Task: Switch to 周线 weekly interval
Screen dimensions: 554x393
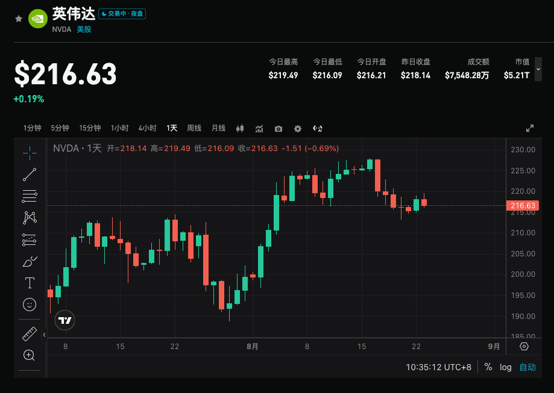Action: click(194, 128)
